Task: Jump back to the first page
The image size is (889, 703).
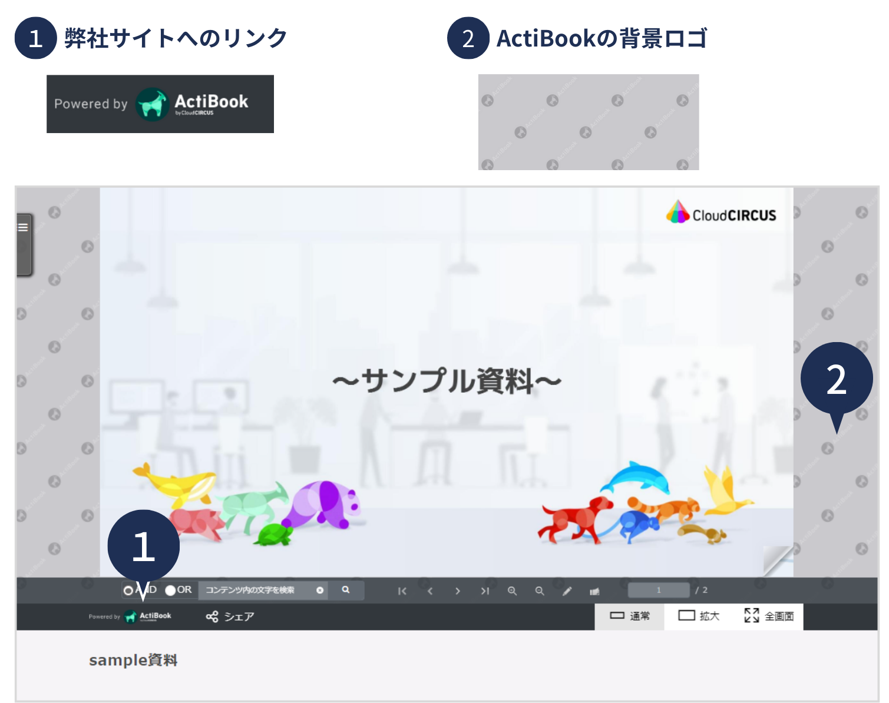Action: point(402,591)
